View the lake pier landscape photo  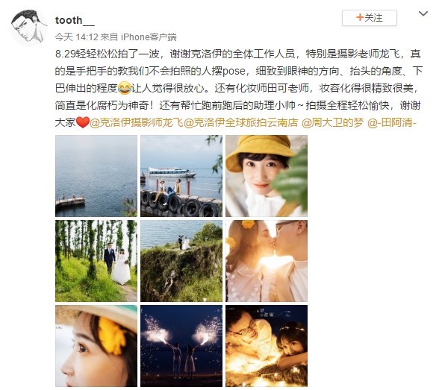tap(96, 176)
